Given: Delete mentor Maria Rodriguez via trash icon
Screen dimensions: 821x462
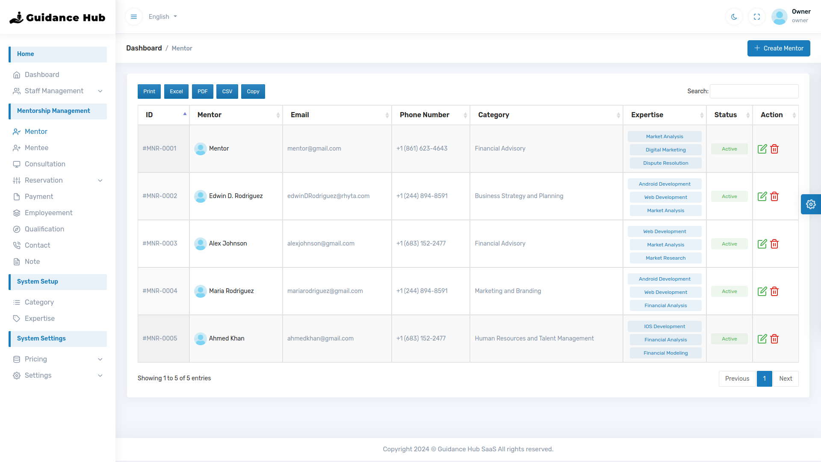Looking at the screenshot, I should [774, 291].
